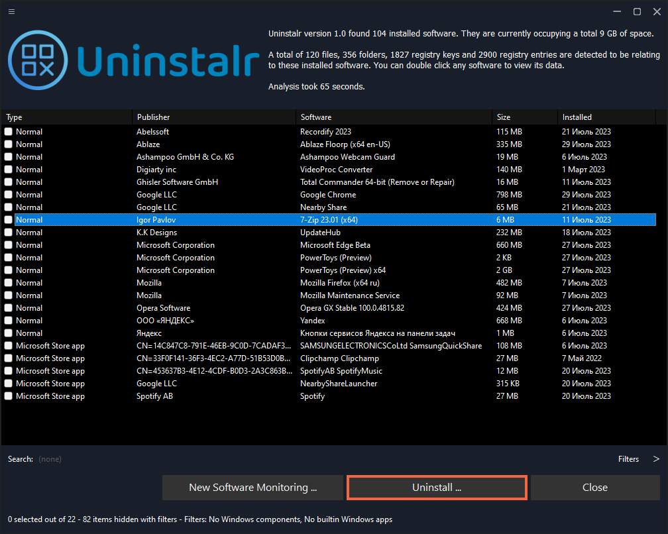Click the Uninstalr logo icon

pyautogui.click(x=38, y=60)
